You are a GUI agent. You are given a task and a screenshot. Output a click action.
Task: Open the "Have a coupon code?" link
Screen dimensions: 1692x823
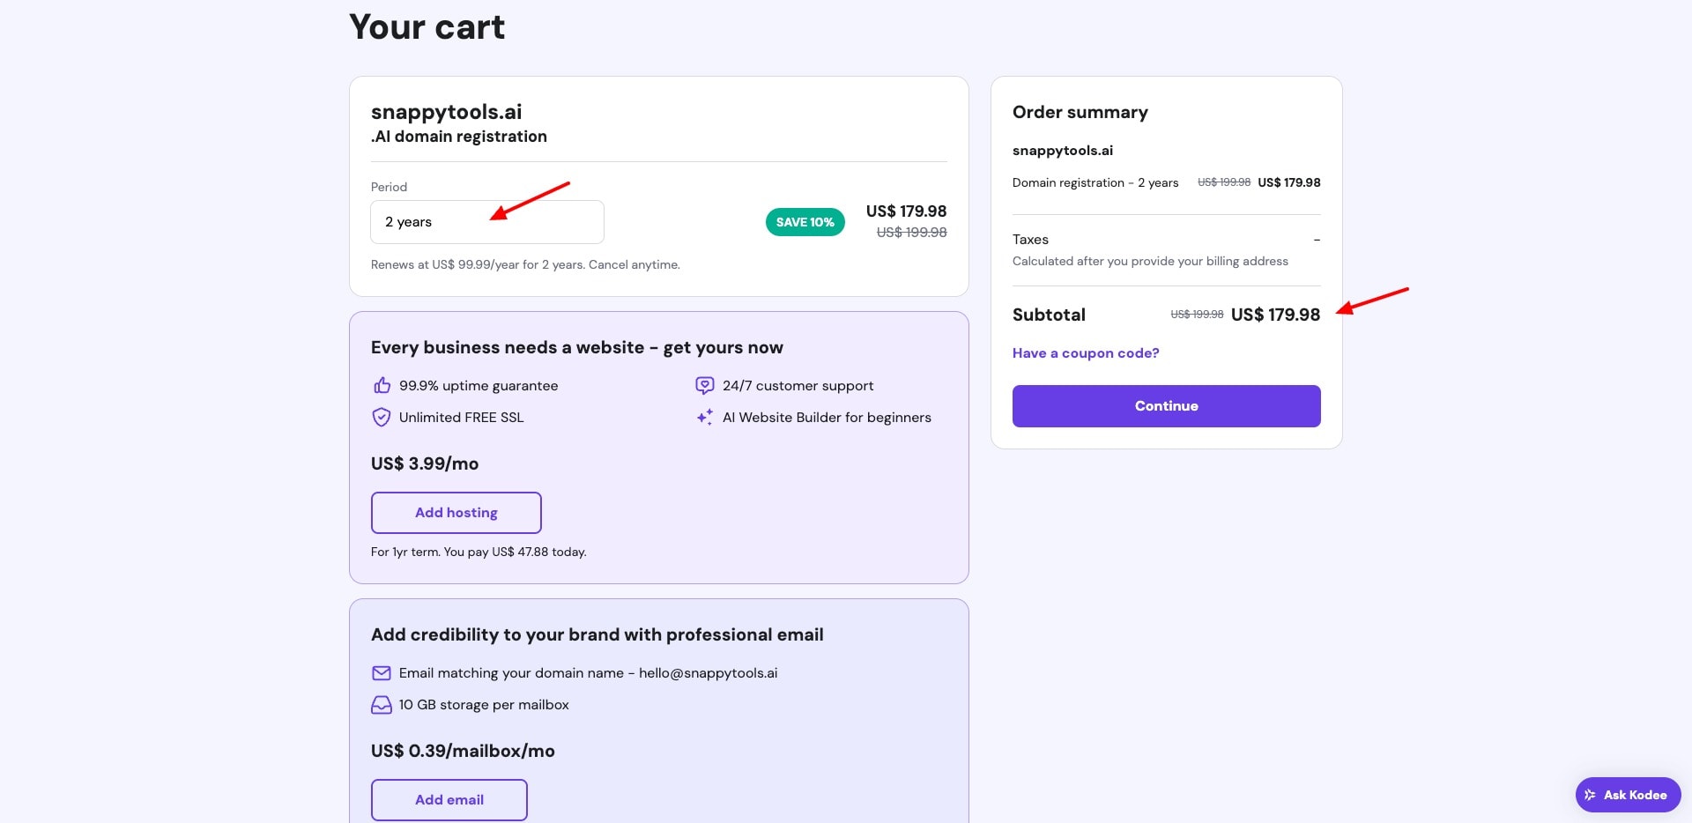click(x=1086, y=353)
